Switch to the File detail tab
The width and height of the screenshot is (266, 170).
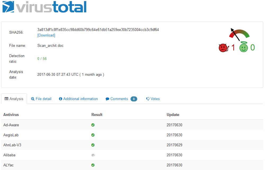(41, 99)
